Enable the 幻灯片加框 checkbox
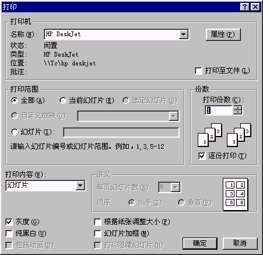263x255 pixels. coord(97,233)
